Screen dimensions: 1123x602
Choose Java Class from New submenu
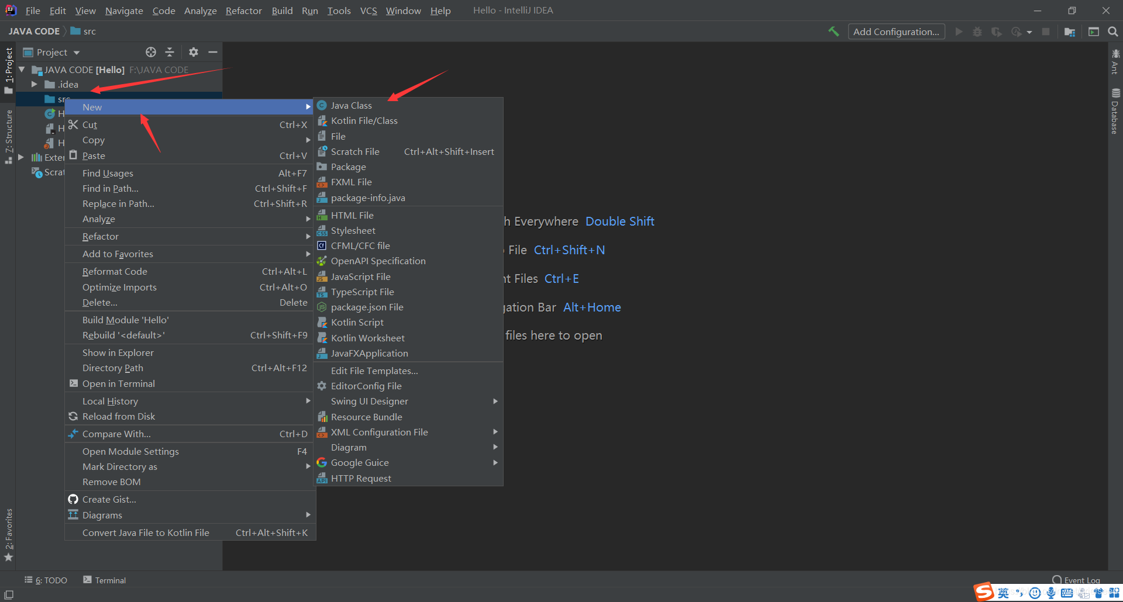pyautogui.click(x=408, y=105)
